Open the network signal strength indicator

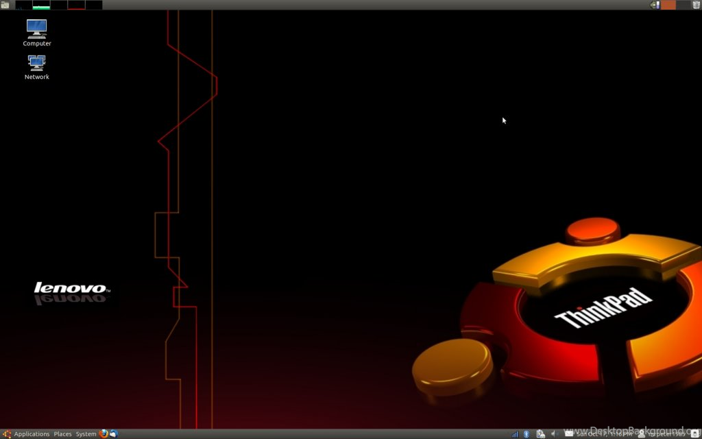tap(516, 434)
